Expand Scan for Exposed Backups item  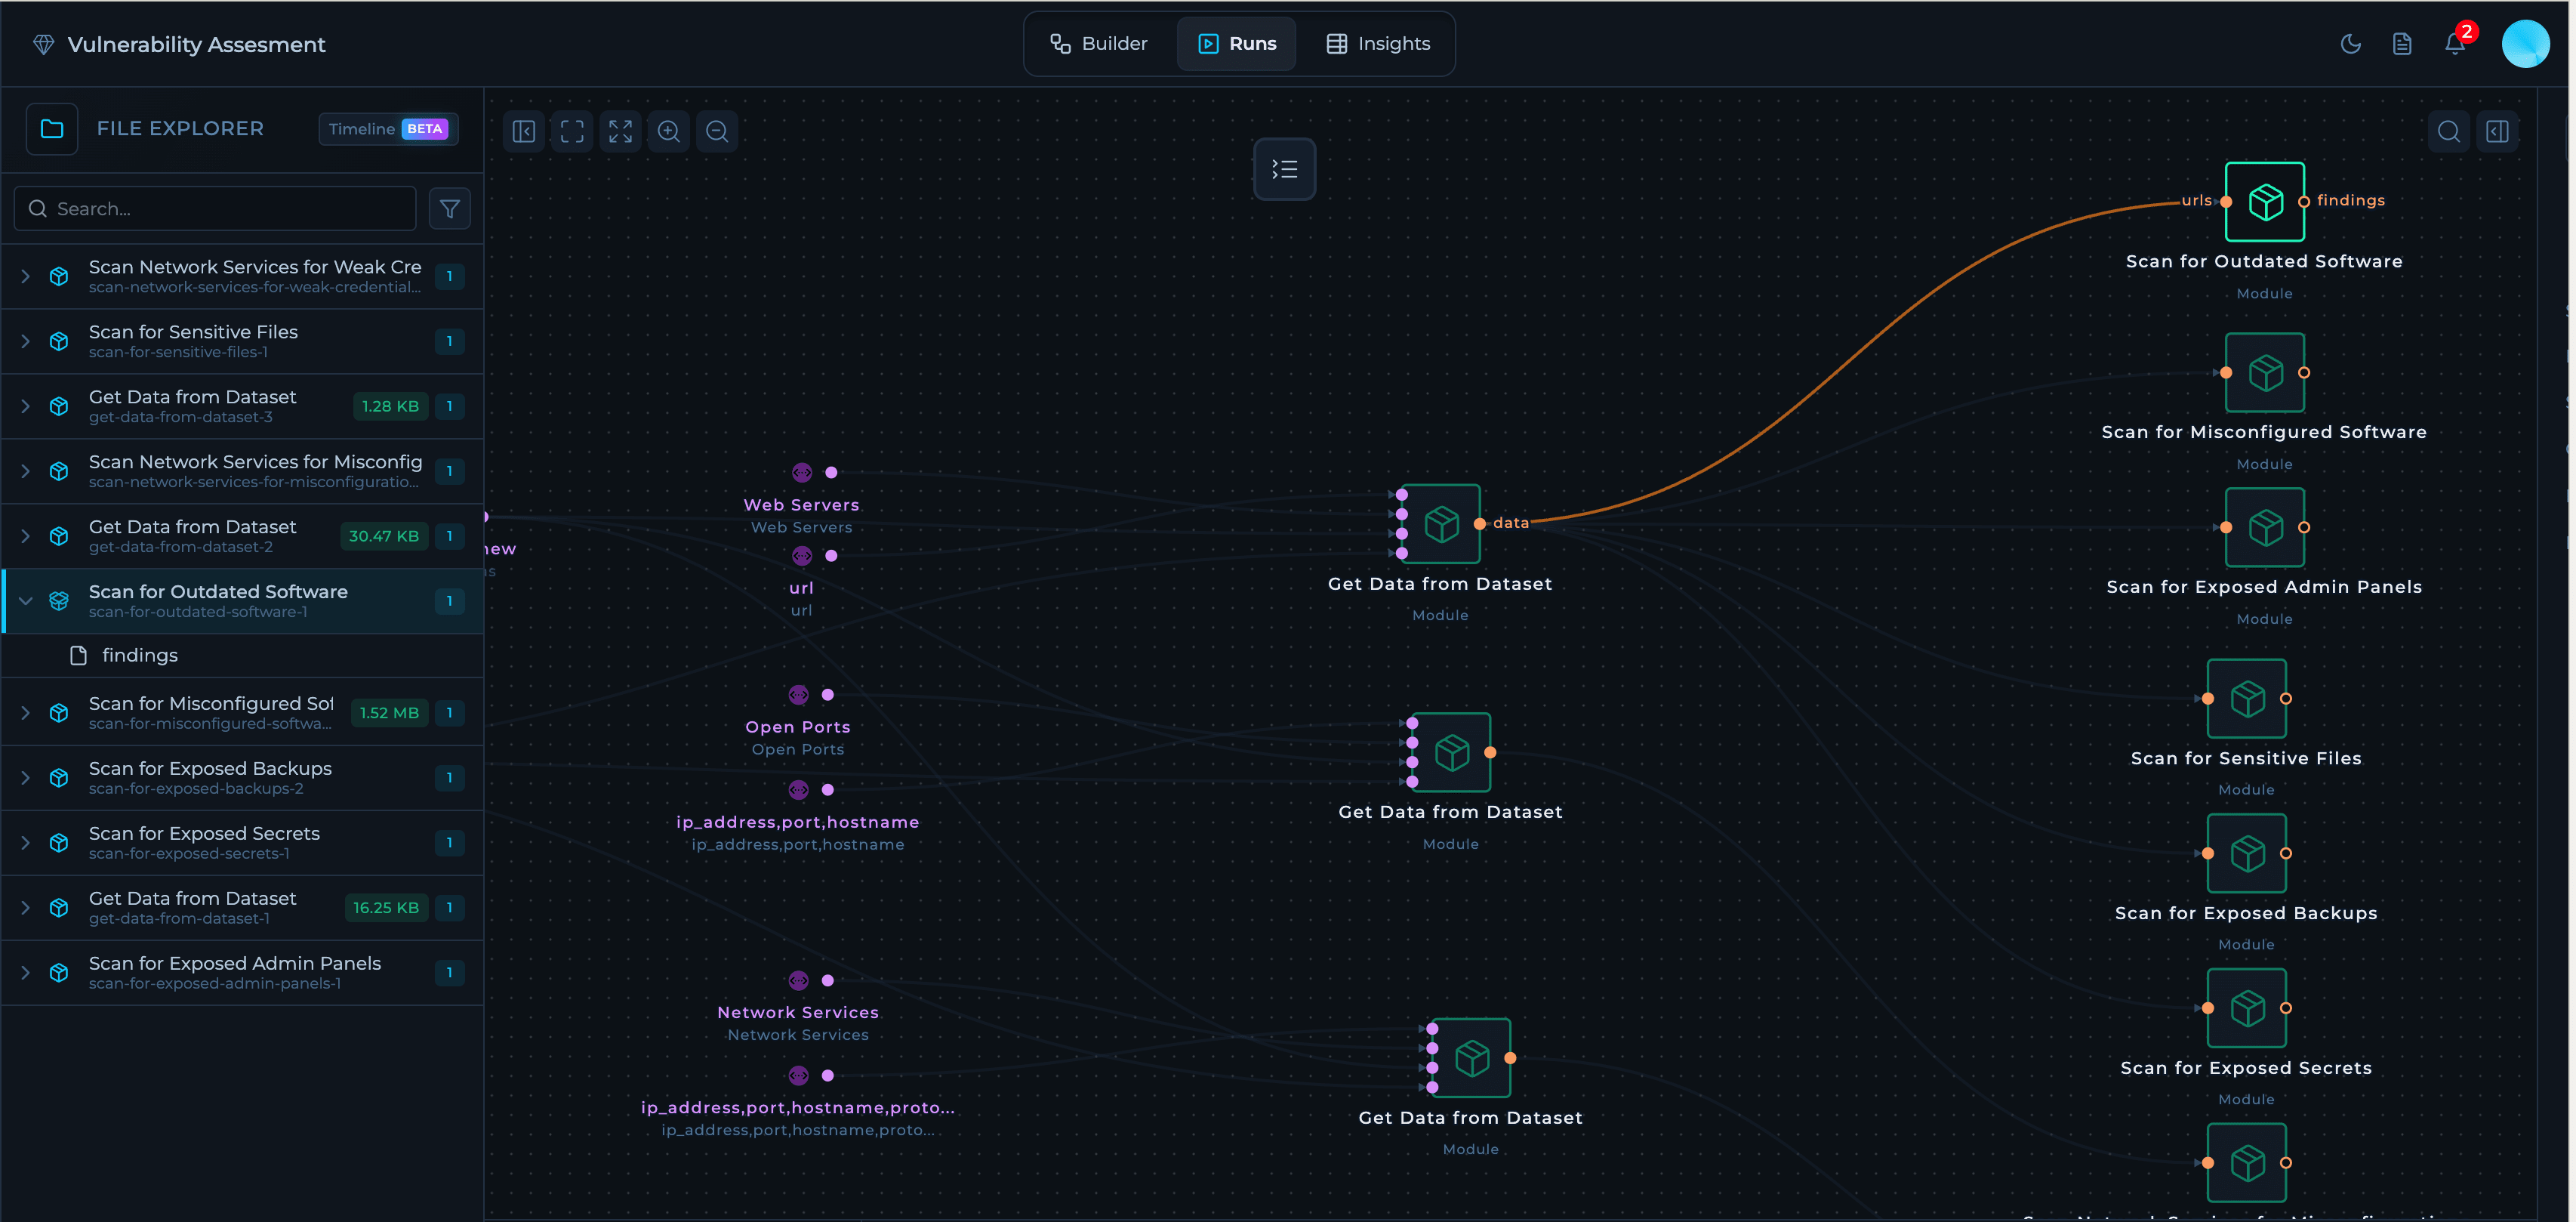tap(26, 777)
